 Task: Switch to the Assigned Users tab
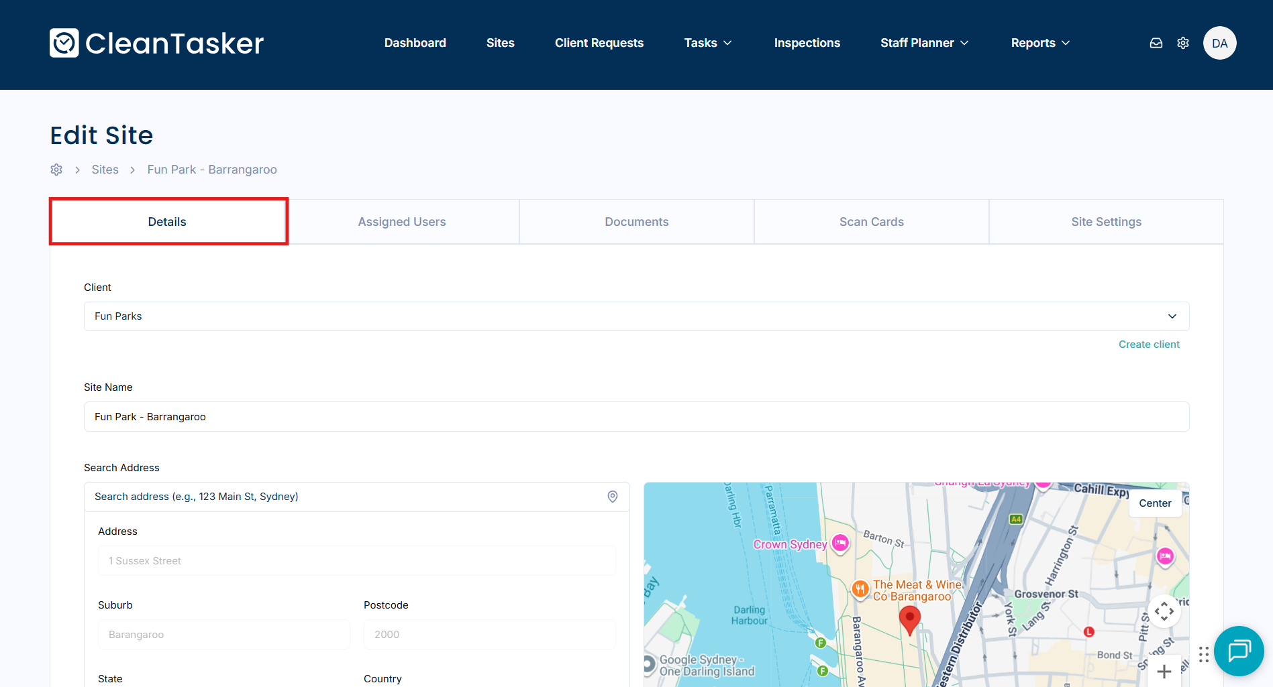tap(401, 222)
